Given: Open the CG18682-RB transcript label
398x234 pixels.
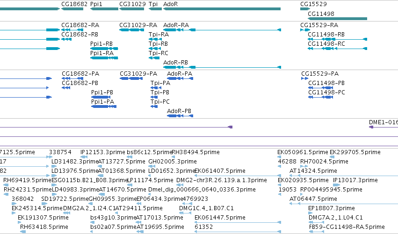Looking at the screenshot, I should (x=80, y=34).
